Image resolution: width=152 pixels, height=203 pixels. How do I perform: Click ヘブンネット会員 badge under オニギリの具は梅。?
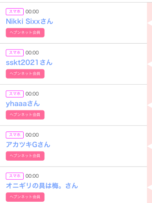tap(25, 197)
